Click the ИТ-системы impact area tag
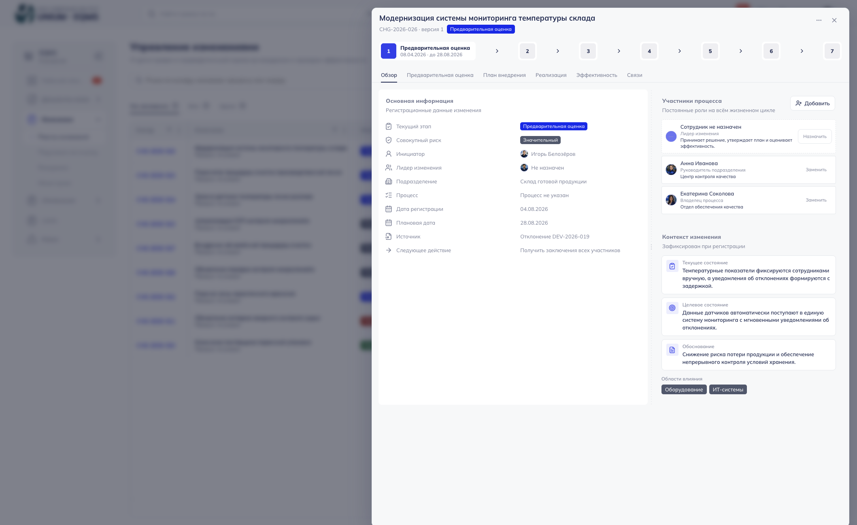 [728, 389]
